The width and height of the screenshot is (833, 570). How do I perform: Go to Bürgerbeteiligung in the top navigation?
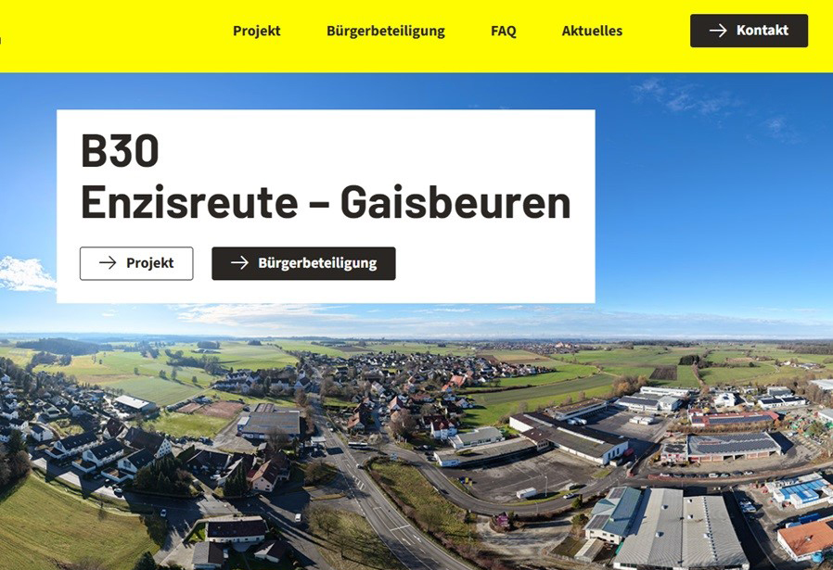386,31
